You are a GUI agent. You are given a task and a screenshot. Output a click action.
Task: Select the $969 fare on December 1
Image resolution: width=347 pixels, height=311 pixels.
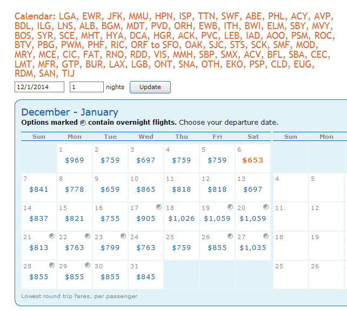(x=75, y=160)
